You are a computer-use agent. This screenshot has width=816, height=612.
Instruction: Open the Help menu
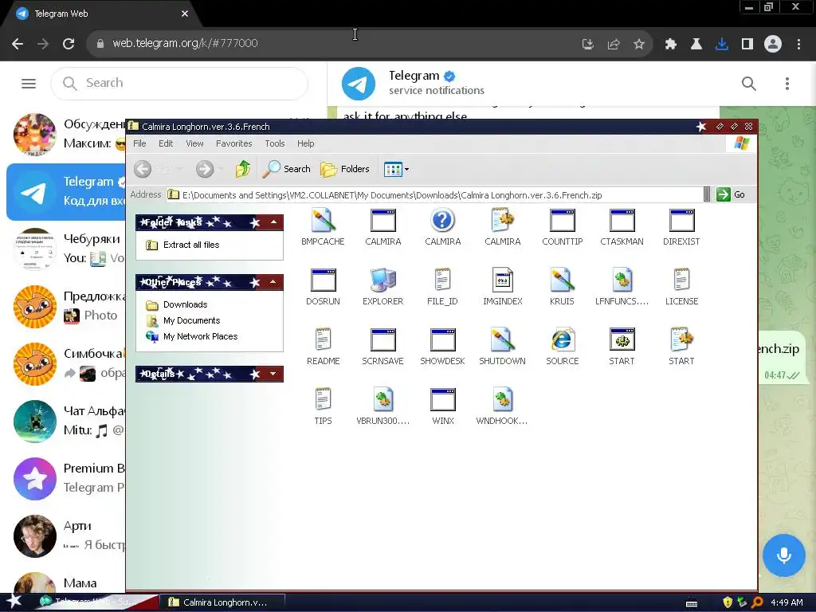[305, 143]
